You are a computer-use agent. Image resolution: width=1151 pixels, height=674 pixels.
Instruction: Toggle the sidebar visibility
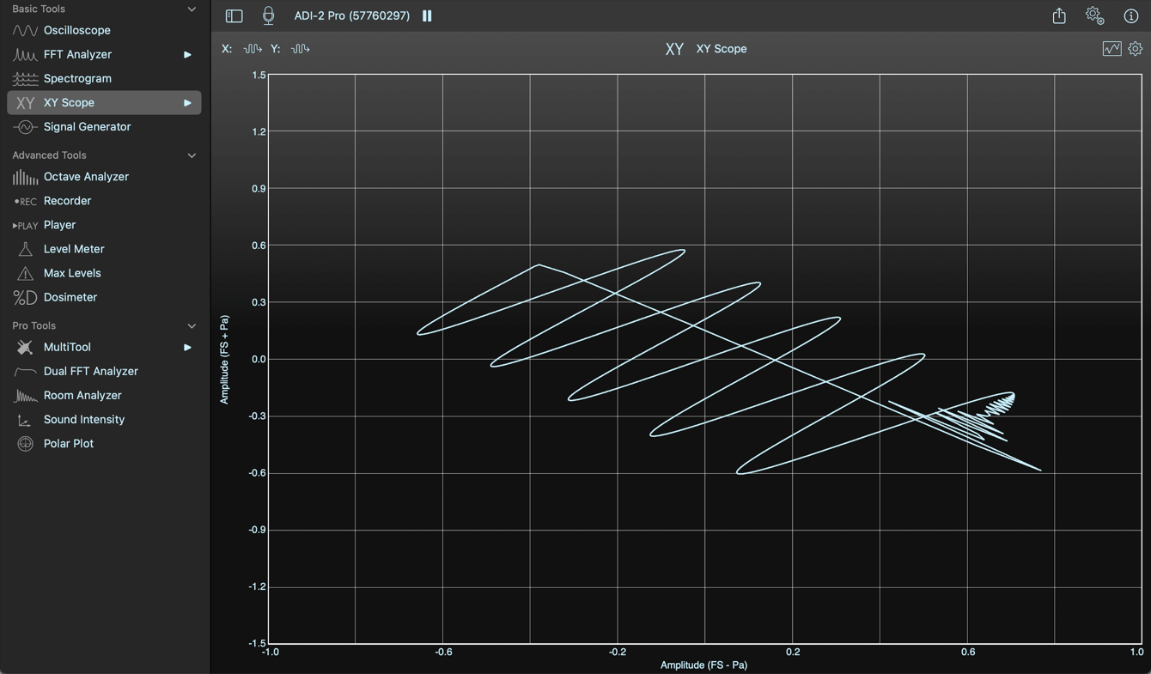point(234,15)
